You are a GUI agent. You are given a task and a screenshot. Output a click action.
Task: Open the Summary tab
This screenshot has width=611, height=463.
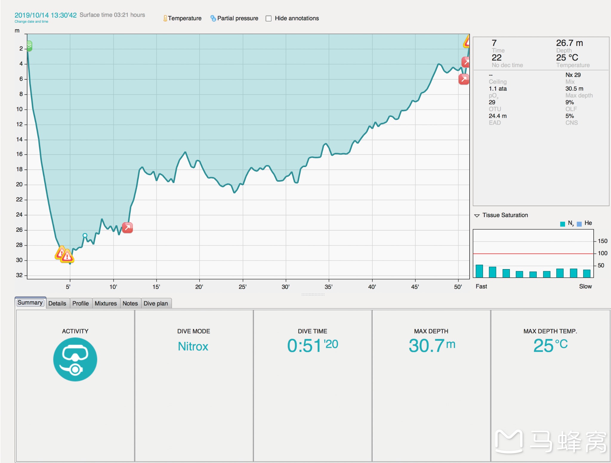click(x=30, y=303)
